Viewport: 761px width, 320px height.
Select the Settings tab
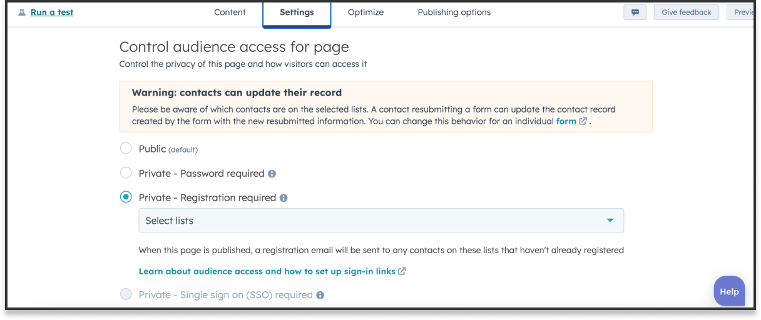point(297,12)
